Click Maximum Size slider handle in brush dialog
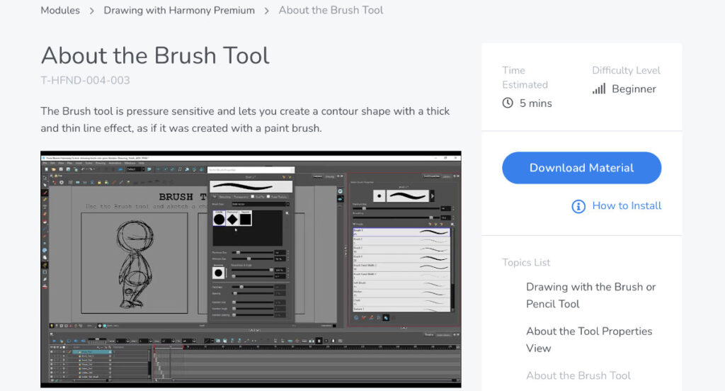725x391 pixels. tap(238, 252)
